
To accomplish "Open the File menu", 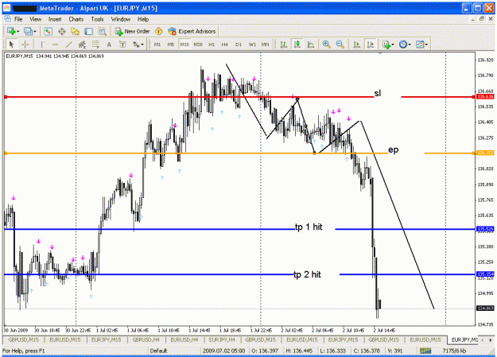I will [x=18, y=19].
